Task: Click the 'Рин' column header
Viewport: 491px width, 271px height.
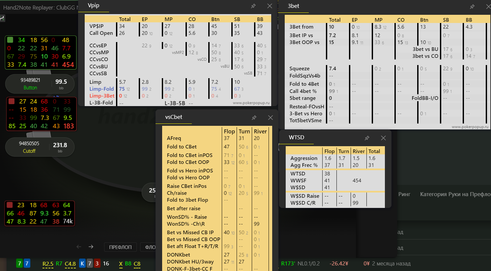Action: click(x=404, y=194)
